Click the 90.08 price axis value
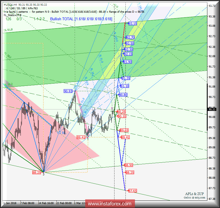The width and height of the screenshot is (220, 208). pos(212,117)
